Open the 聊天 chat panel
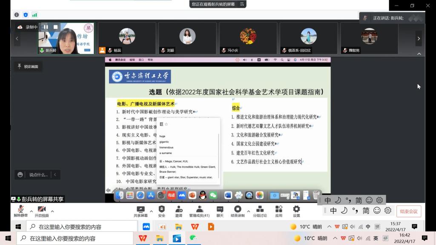This screenshot has width=436, height=245. (220, 209)
